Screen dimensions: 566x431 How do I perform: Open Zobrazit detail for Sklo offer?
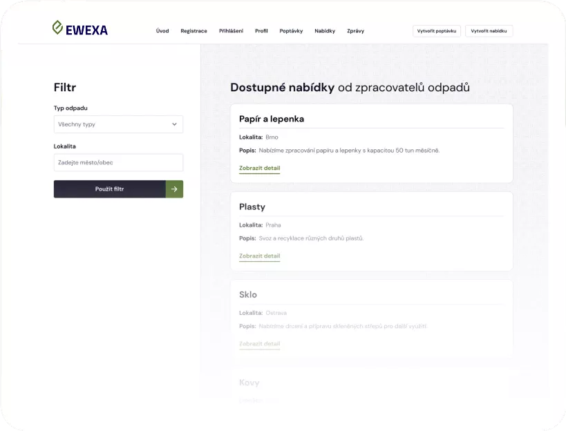click(x=260, y=344)
